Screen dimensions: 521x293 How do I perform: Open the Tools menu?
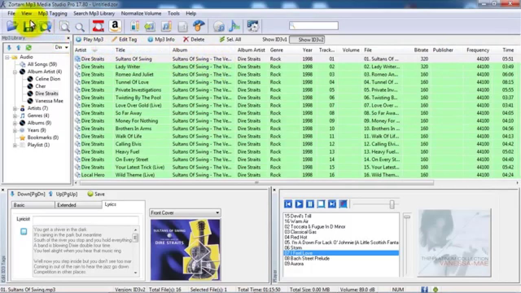coord(173,13)
